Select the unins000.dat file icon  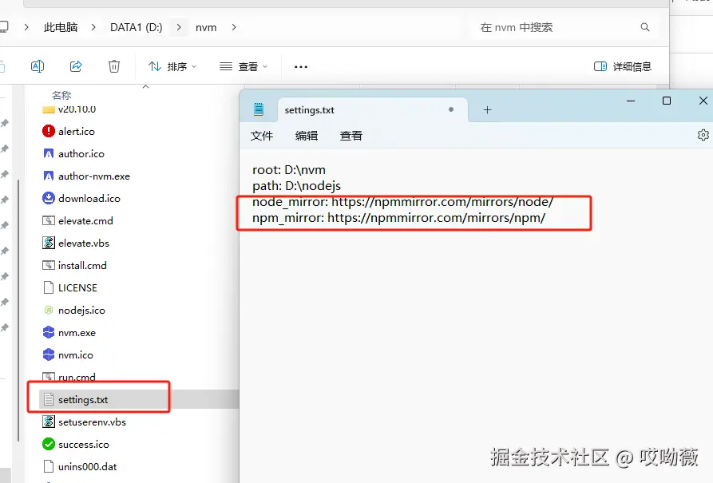(x=49, y=466)
